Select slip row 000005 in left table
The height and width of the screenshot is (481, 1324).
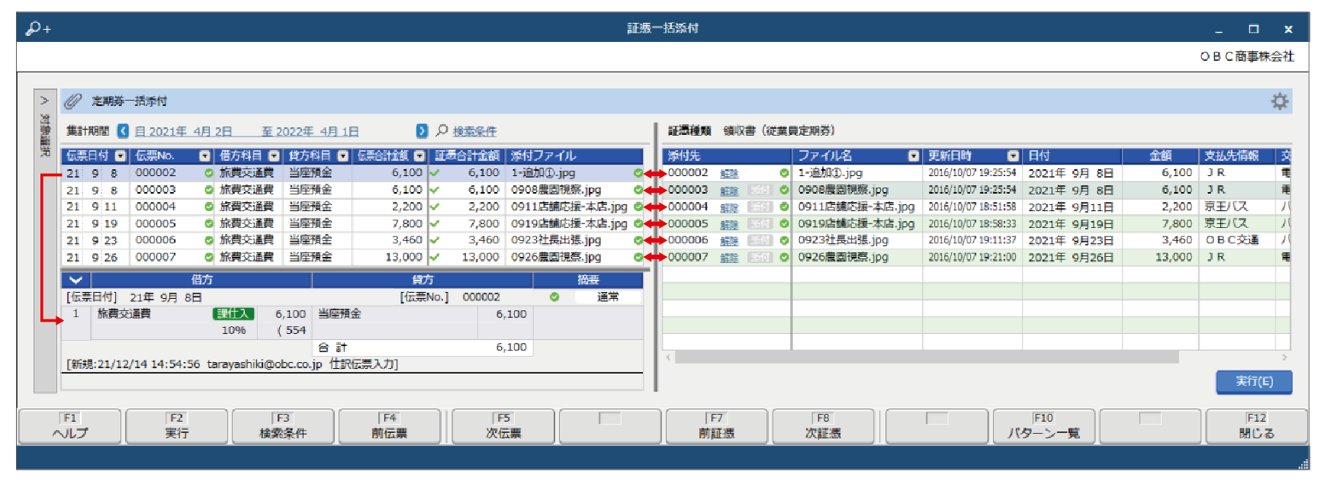353,223
